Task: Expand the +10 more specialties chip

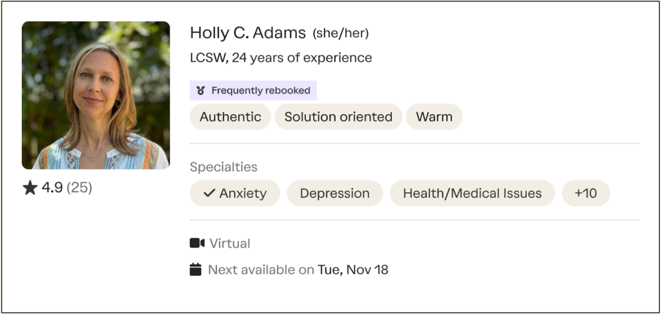Action: tap(585, 193)
